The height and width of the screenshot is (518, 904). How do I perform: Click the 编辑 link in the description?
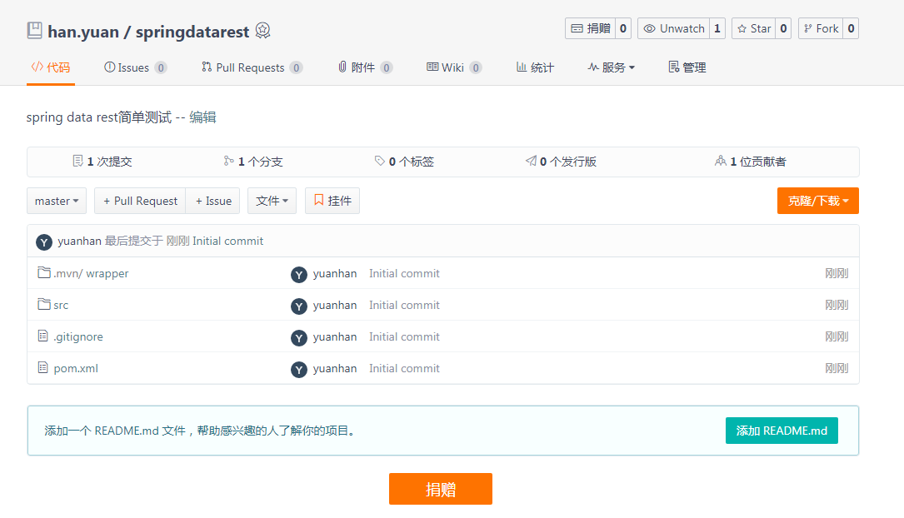click(x=203, y=117)
